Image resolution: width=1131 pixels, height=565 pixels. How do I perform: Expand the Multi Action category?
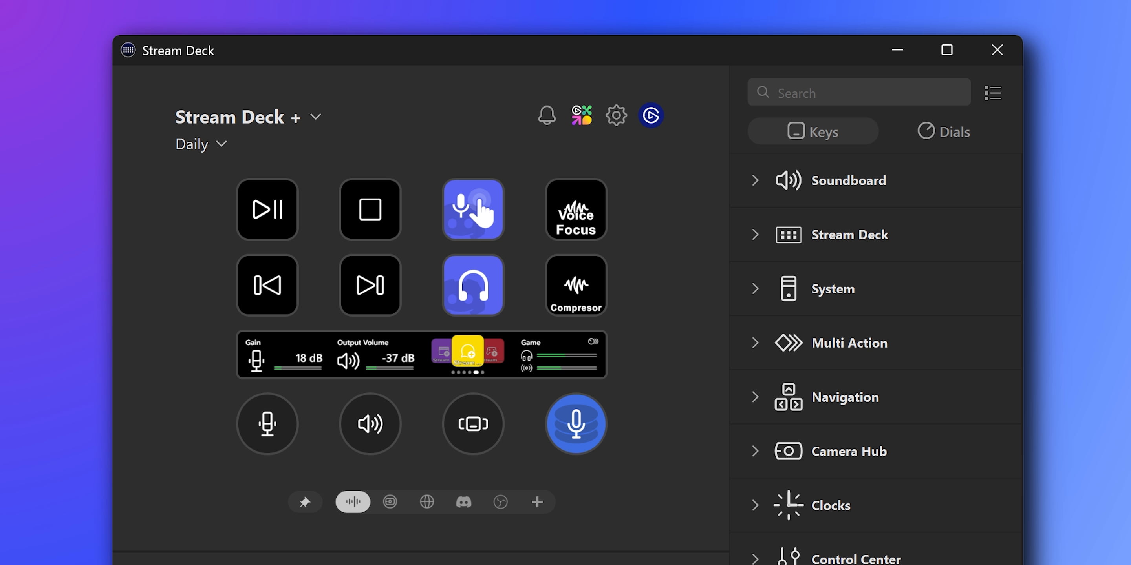755,343
